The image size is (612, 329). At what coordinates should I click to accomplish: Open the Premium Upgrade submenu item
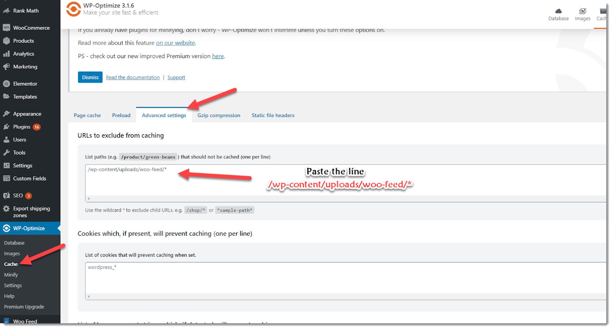point(24,307)
